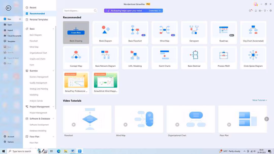The height and width of the screenshot is (154, 274).
Task: Open File Explorer from the taskbar
Action: click(x=65, y=151)
